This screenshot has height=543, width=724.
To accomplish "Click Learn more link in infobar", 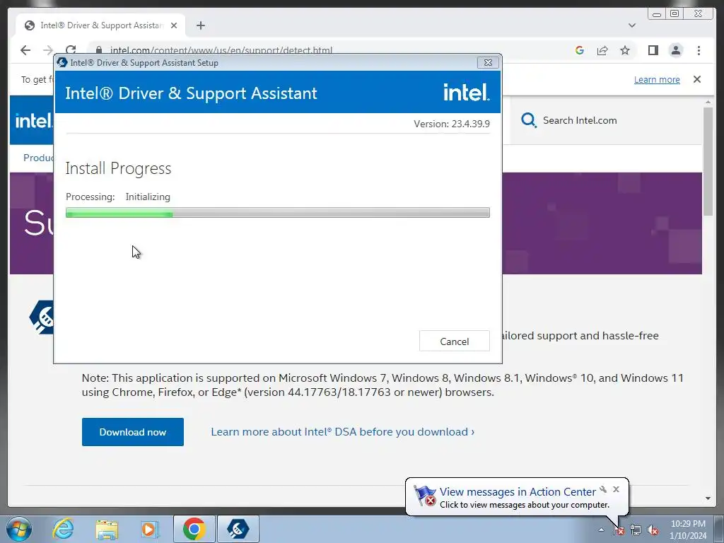I will [x=657, y=79].
